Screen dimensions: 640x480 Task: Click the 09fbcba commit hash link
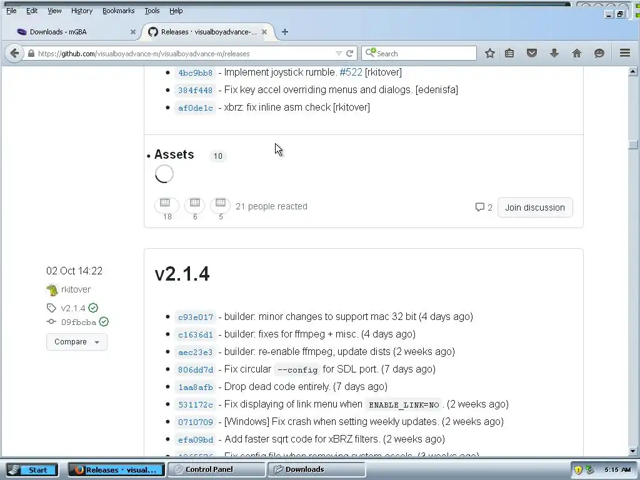(x=78, y=322)
